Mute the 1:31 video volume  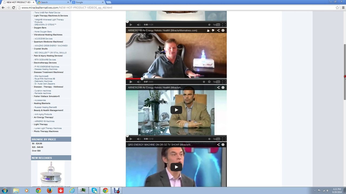[x=138, y=25]
